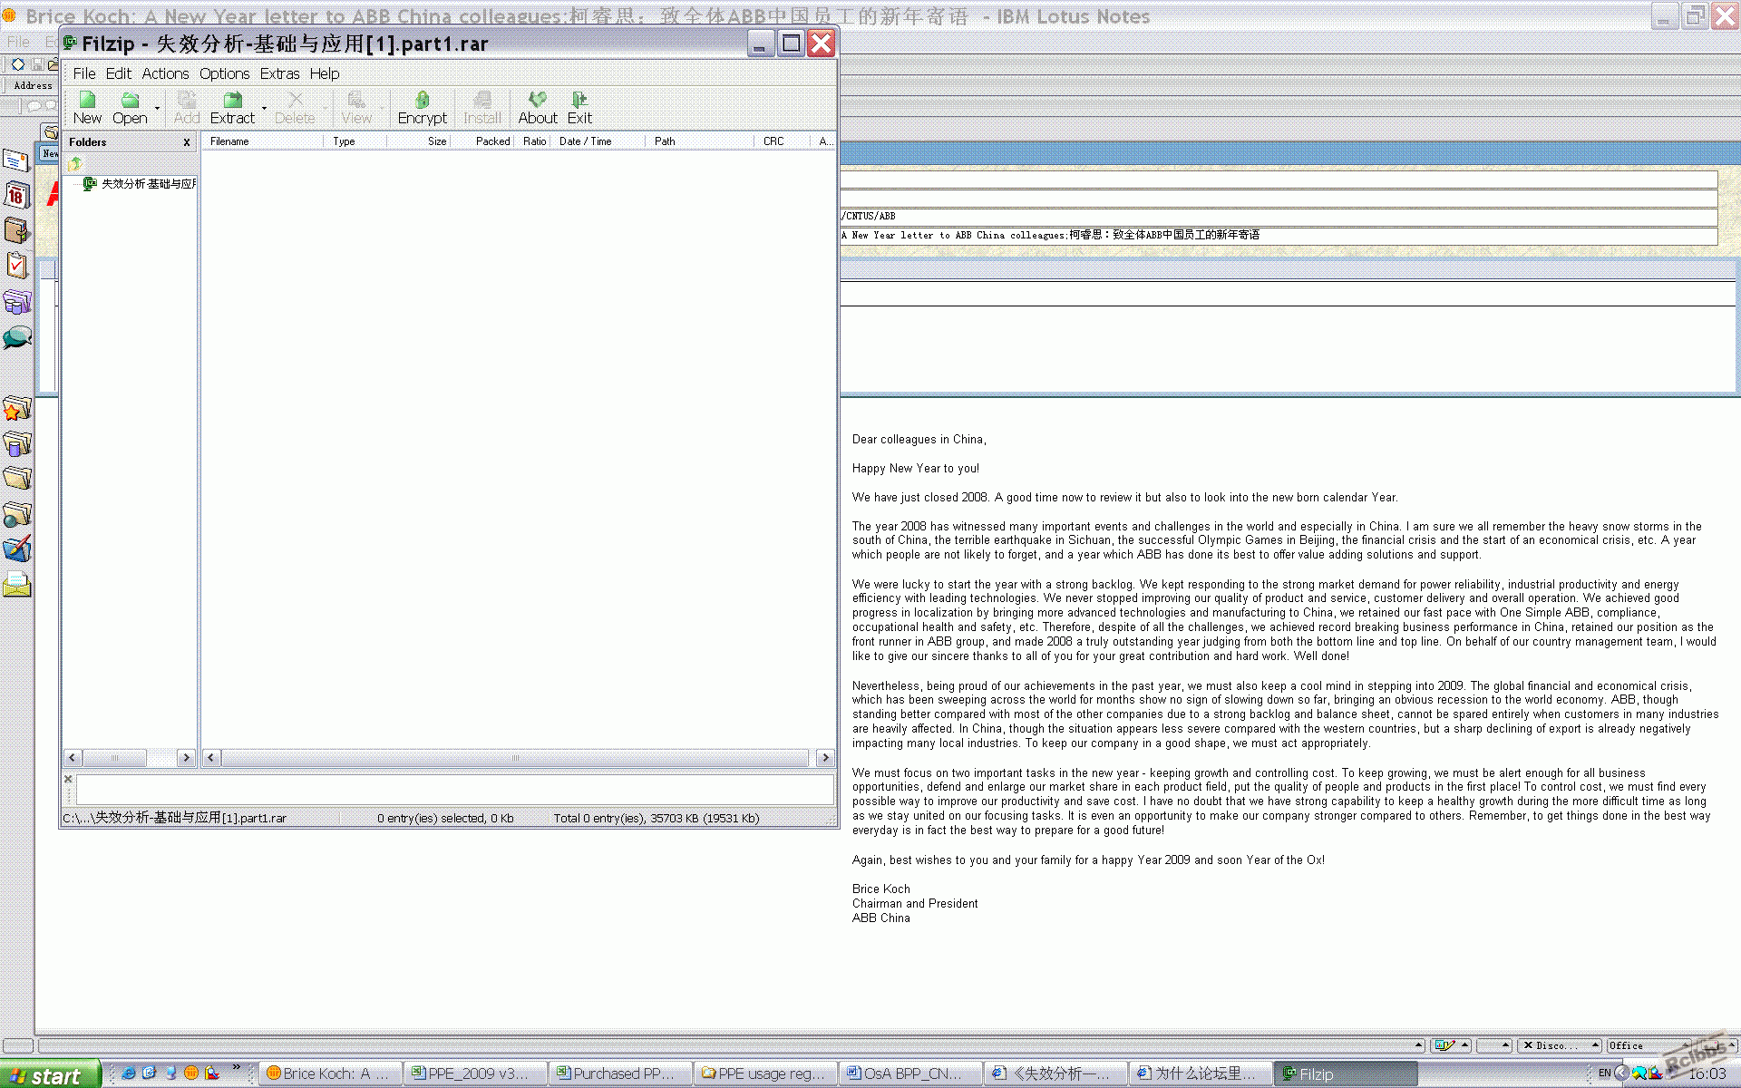The height and width of the screenshot is (1088, 1741).
Task: Open the dropdown arrow next to Extract
Action: pos(264,109)
